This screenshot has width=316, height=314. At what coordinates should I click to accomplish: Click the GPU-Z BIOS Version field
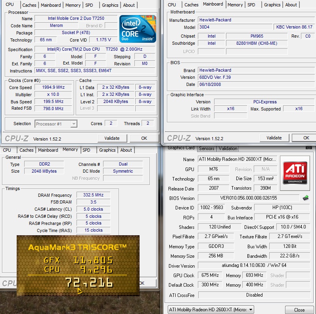pyautogui.click(x=249, y=198)
